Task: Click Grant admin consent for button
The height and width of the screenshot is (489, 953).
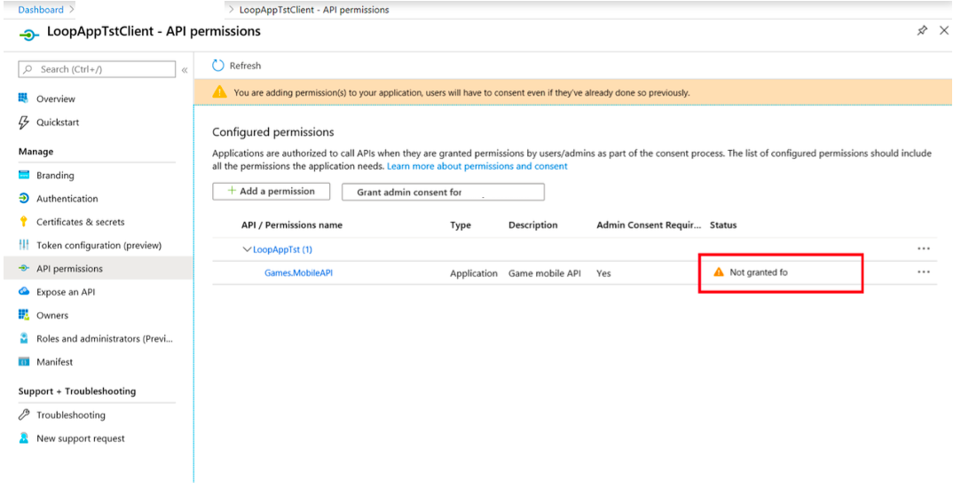Action: tap(443, 193)
